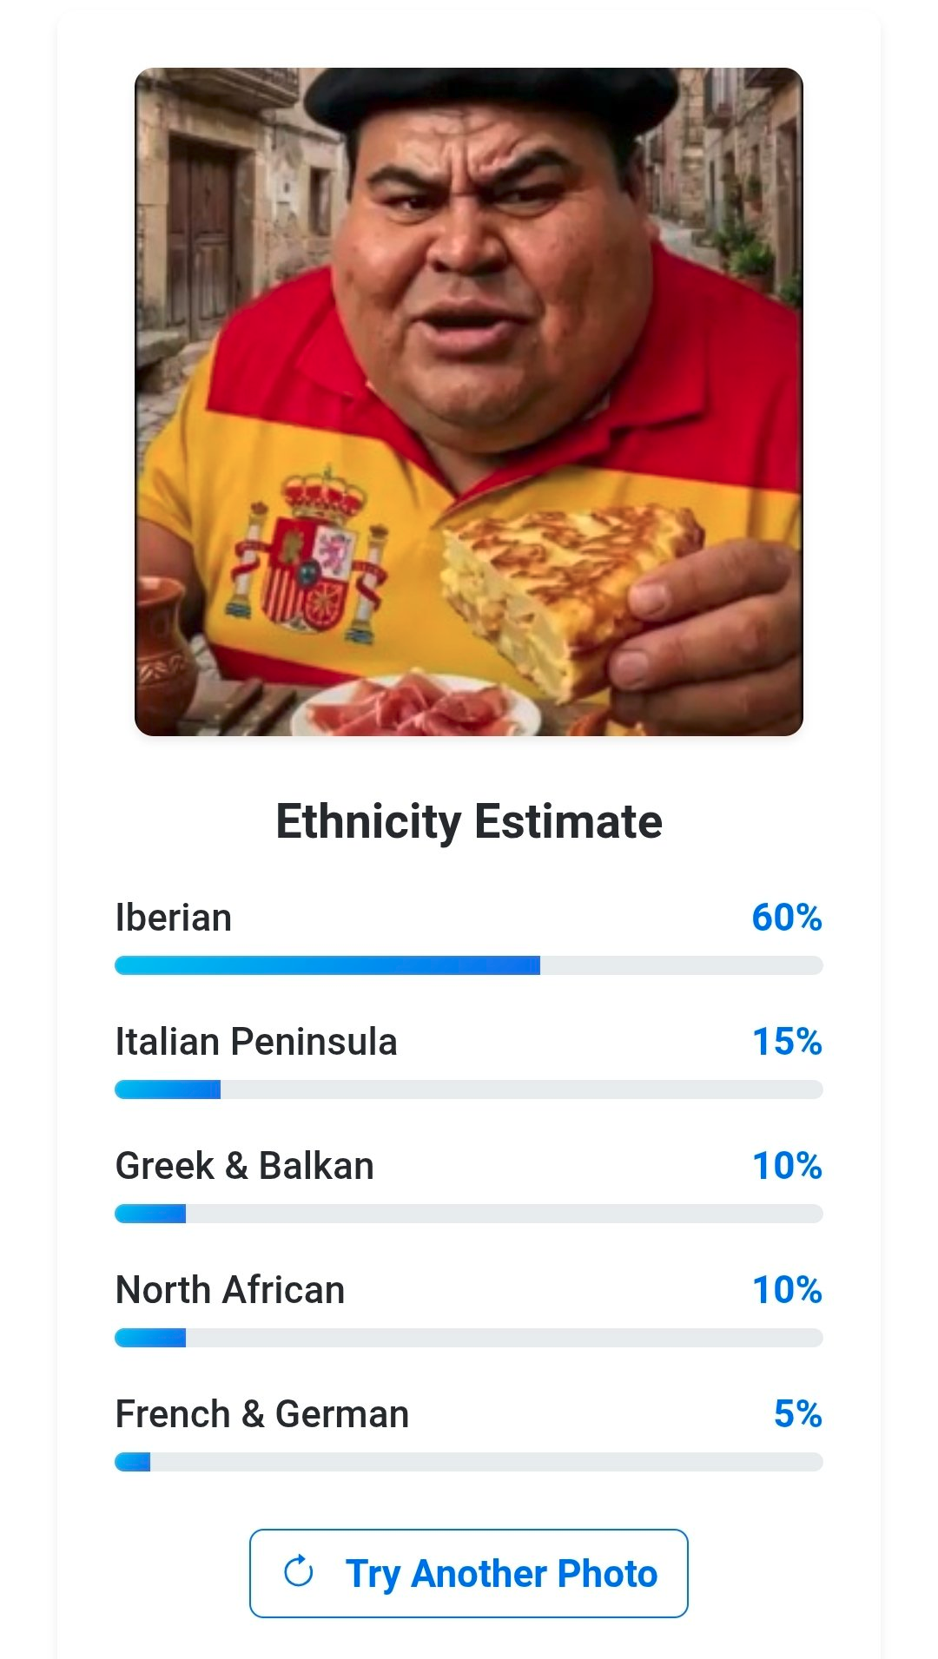Screen dimensions: 938x1659
Task: Click the 10% value for Greek & Balkan
Action: (x=787, y=1166)
